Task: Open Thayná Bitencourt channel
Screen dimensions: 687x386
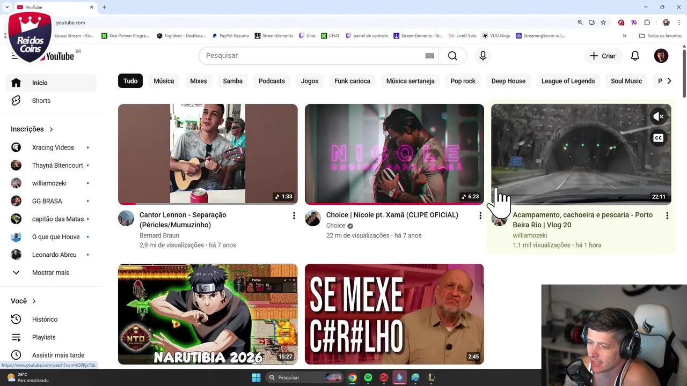Action: point(51,165)
